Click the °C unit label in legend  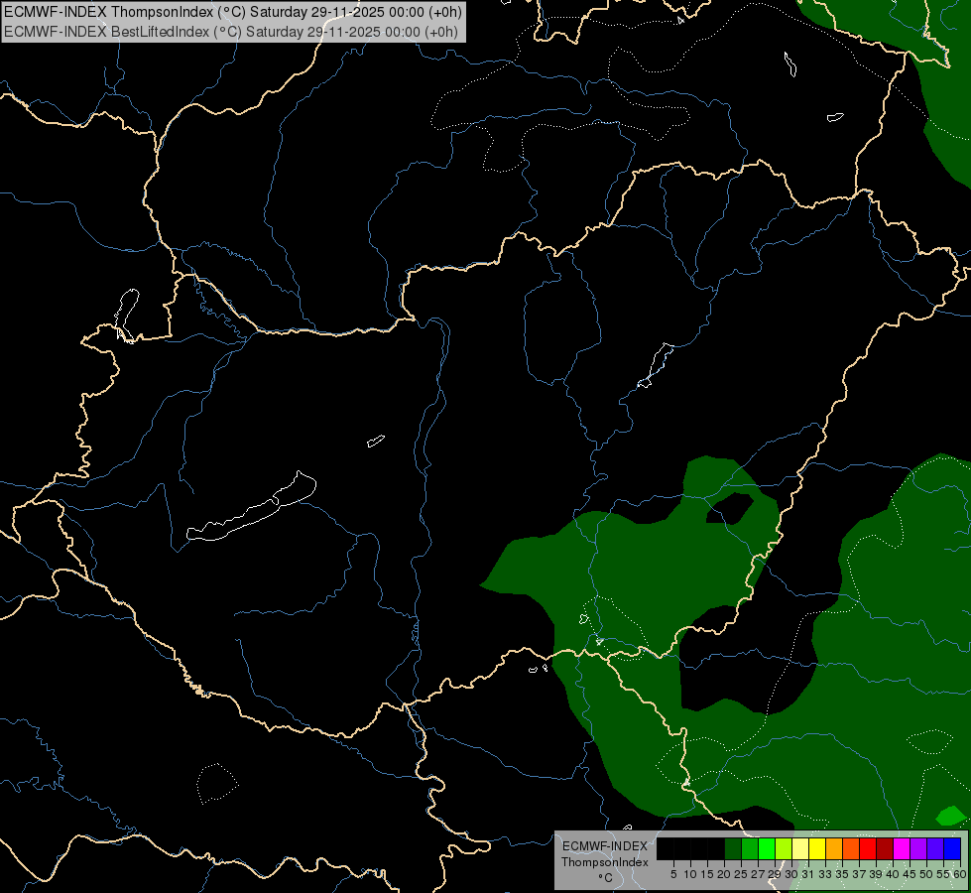606,878
